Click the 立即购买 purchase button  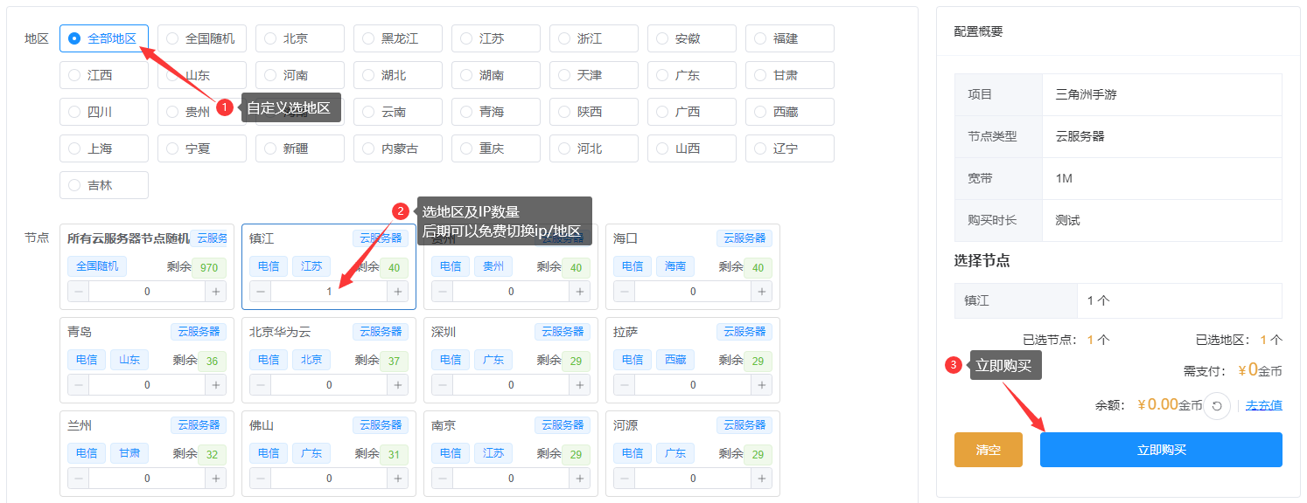coord(1161,449)
